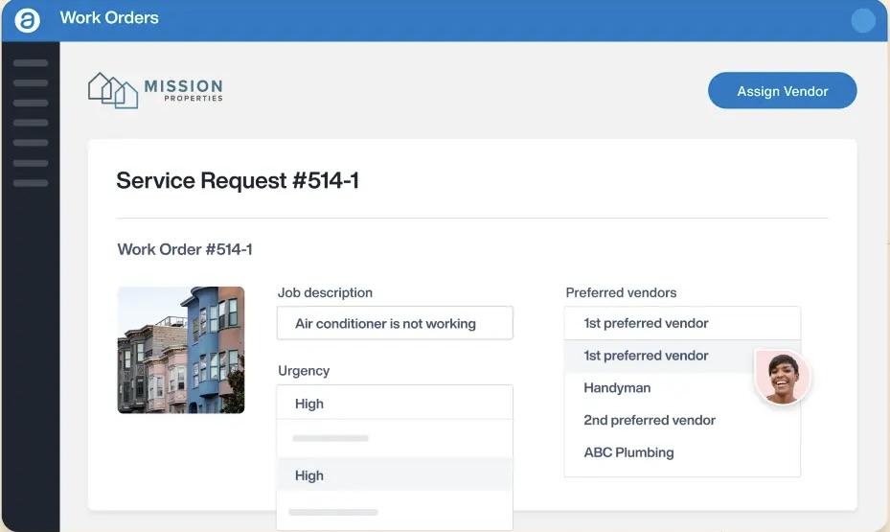Image resolution: width=890 pixels, height=532 pixels.
Task: Click the smiling vendor avatar photo
Action: tap(782, 376)
